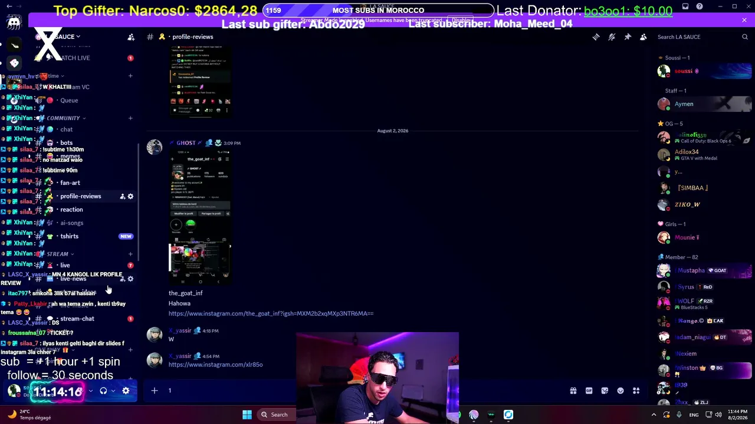Show hidden system tray icons
This screenshot has height=424, width=755.
coord(654,415)
